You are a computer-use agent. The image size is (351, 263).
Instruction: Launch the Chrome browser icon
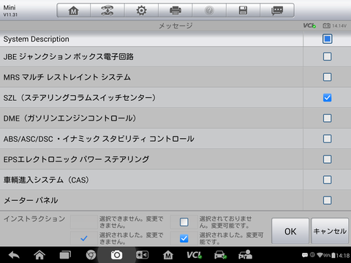pyautogui.click(x=91, y=255)
